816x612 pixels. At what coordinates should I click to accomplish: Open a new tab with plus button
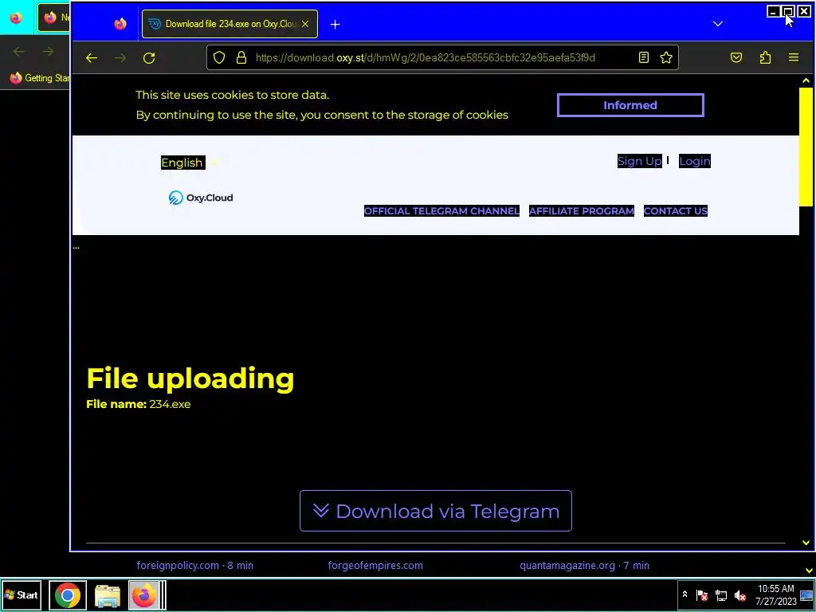(335, 24)
